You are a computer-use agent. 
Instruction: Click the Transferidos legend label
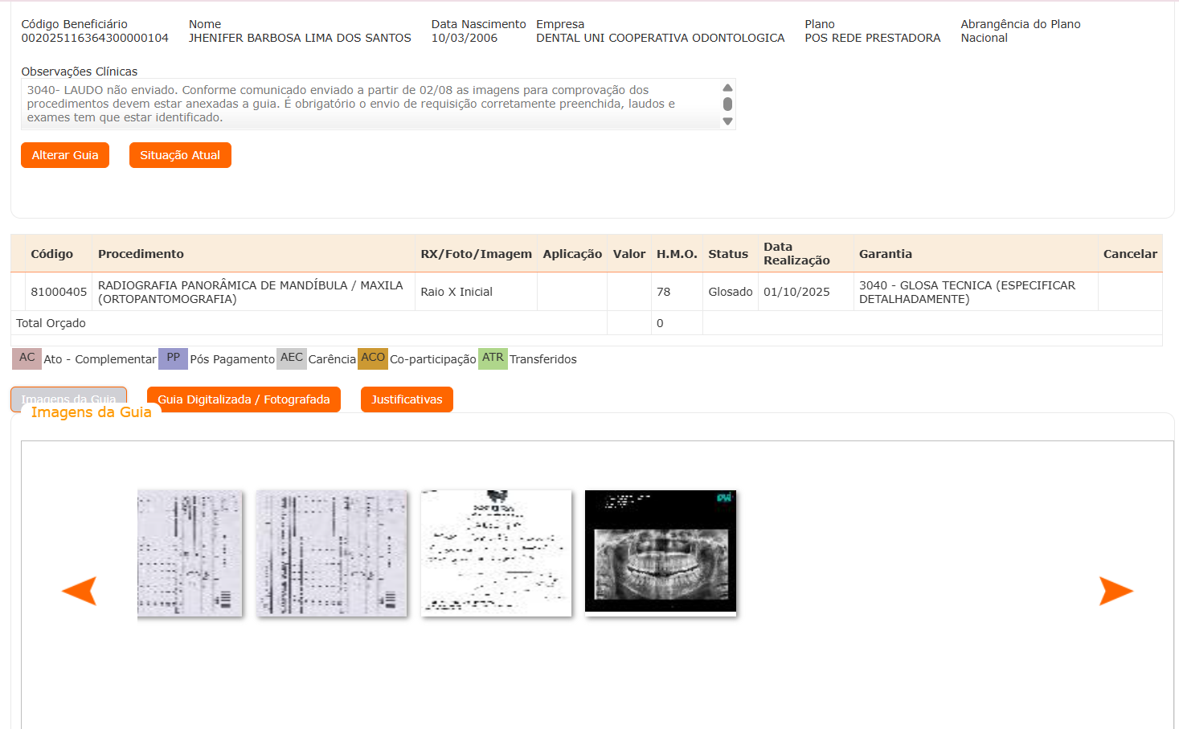(x=543, y=359)
